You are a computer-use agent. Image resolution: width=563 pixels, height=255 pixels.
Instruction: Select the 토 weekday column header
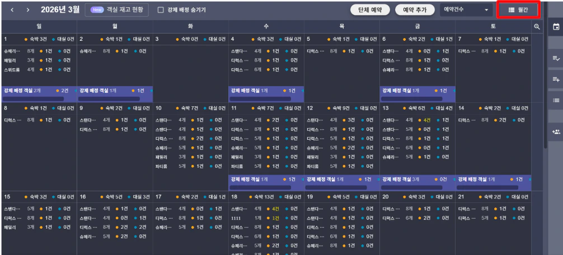[x=494, y=26]
